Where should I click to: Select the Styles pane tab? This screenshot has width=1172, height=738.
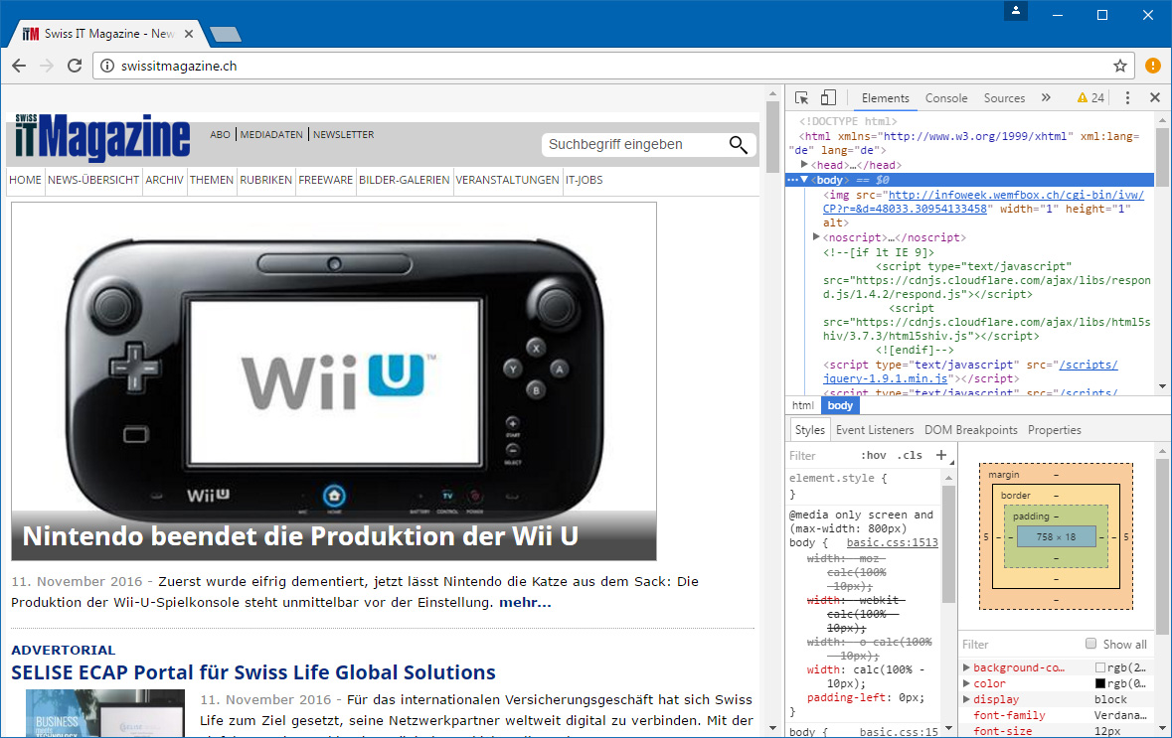(809, 430)
